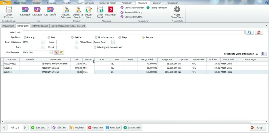Click the horizontal scrollbar thumb

(127, 121)
